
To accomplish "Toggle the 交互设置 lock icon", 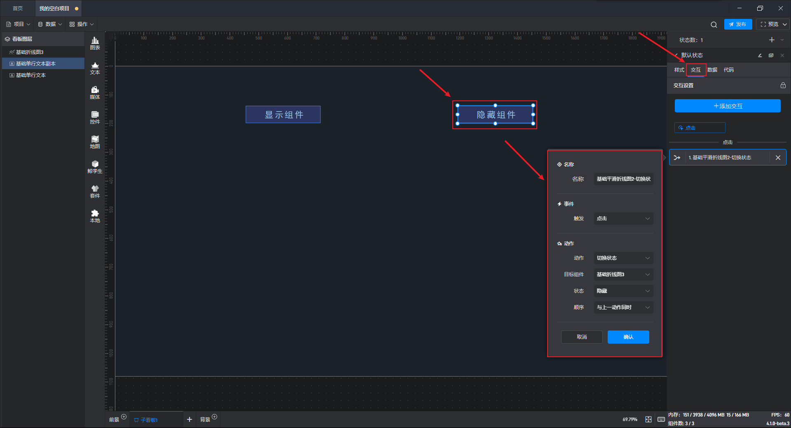I will [783, 85].
